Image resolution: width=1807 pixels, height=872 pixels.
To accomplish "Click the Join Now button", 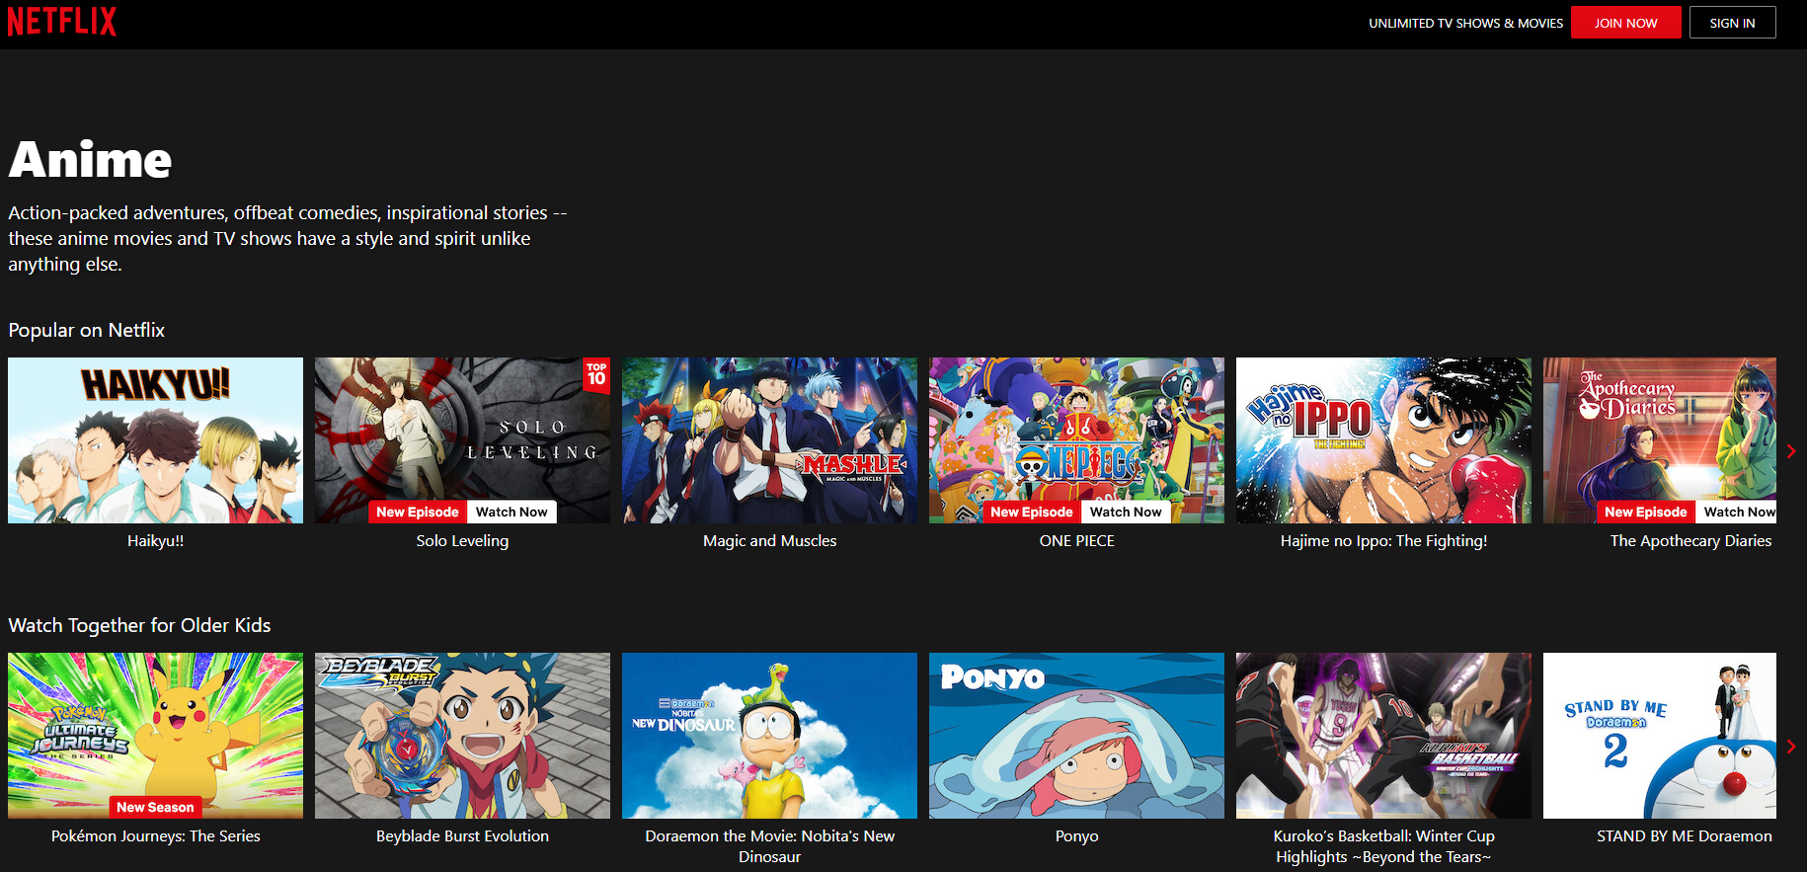I will pyautogui.click(x=1625, y=23).
